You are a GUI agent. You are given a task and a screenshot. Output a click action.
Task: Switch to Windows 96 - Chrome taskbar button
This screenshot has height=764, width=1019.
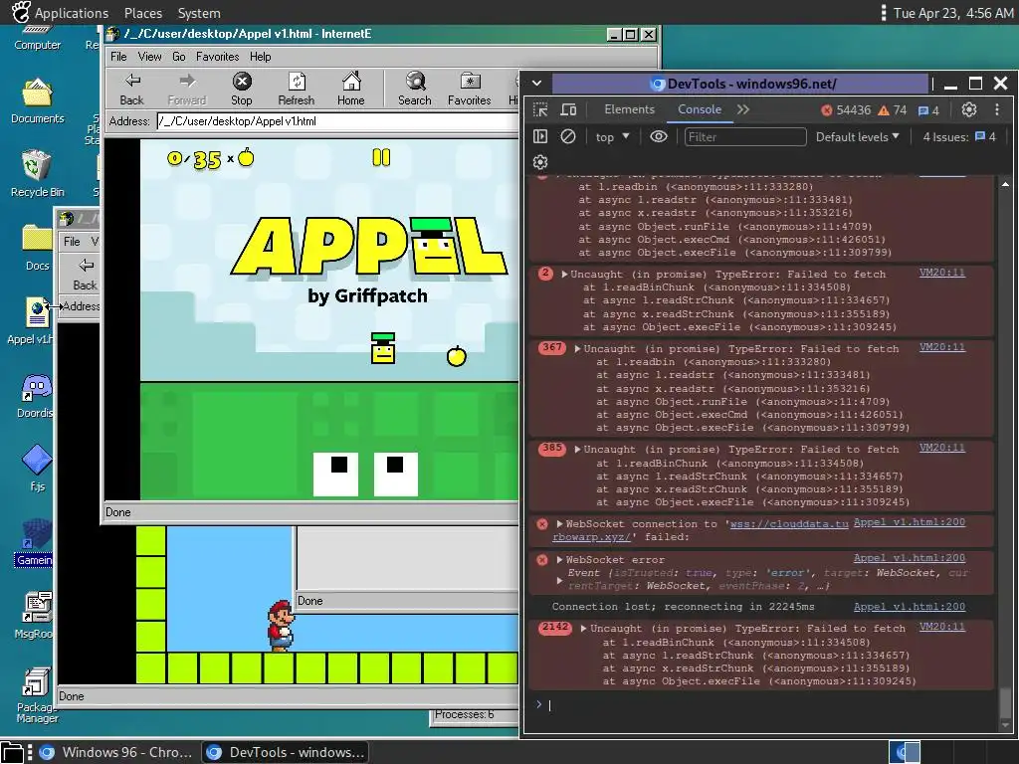(115, 752)
